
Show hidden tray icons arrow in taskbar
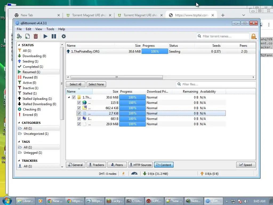pyautogui.click(x=227, y=201)
